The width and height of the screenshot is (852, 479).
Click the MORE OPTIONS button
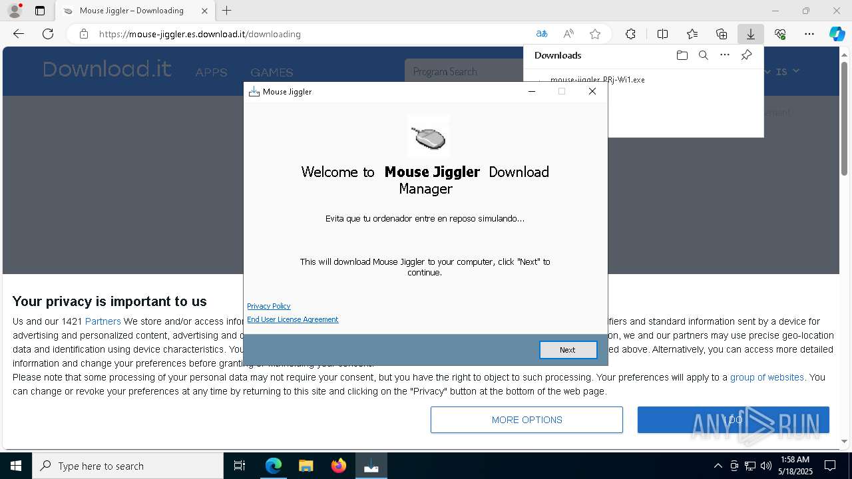pyautogui.click(x=527, y=420)
